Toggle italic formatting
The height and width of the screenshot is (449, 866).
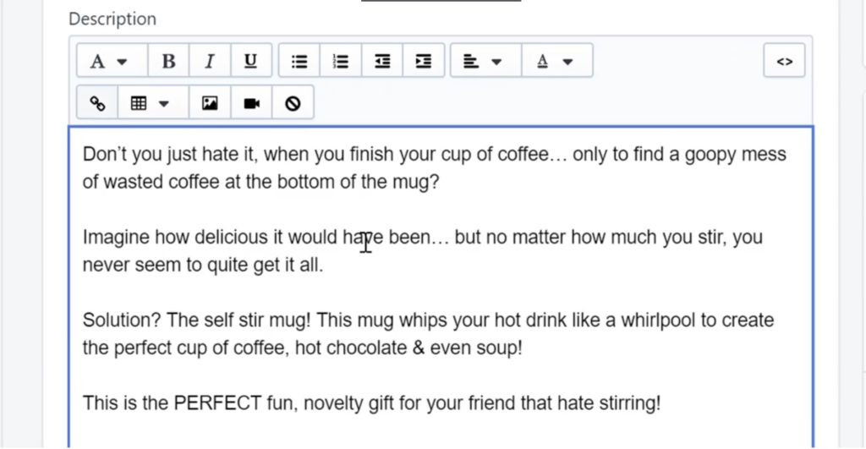click(x=210, y=61)
